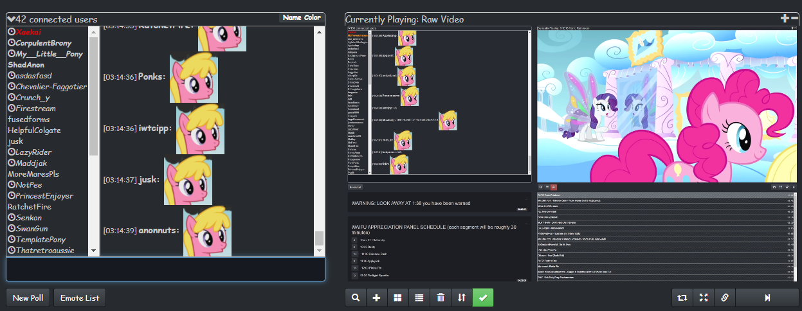
Task: Click the chain link icon
Action: click(x=725, y=298)
